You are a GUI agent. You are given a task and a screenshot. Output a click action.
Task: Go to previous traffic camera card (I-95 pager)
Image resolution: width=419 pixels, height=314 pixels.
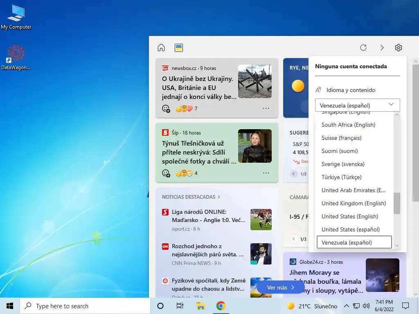tap(294, 239)
